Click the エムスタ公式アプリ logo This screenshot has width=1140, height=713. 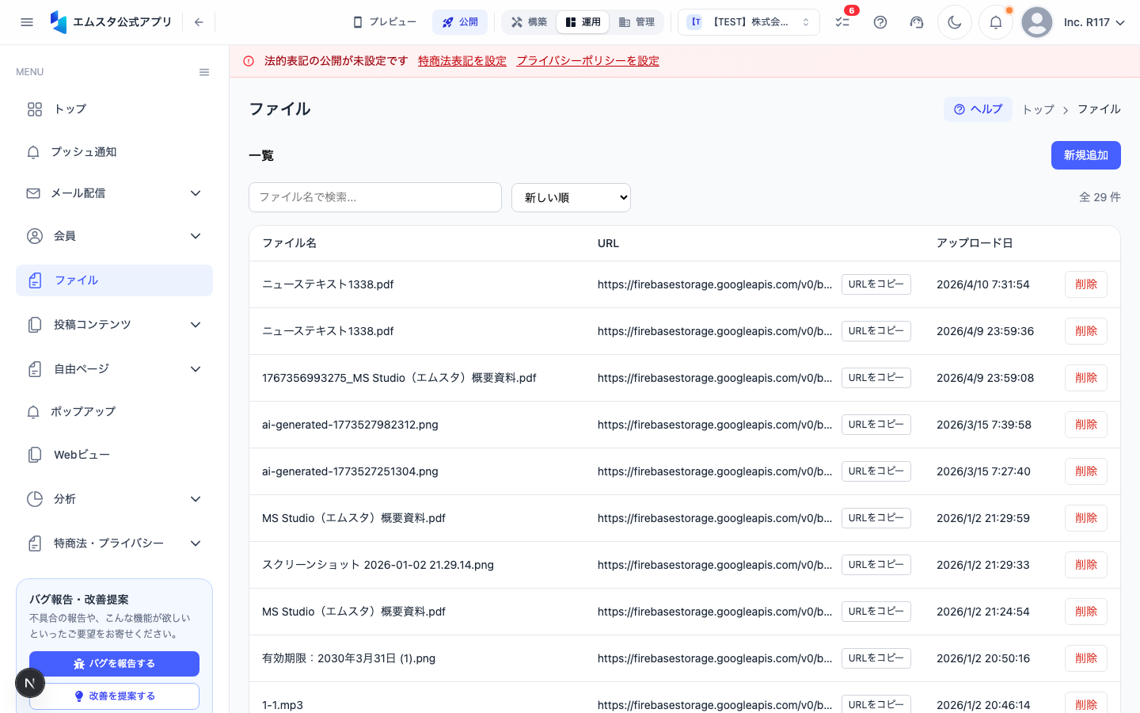point(111,22)
